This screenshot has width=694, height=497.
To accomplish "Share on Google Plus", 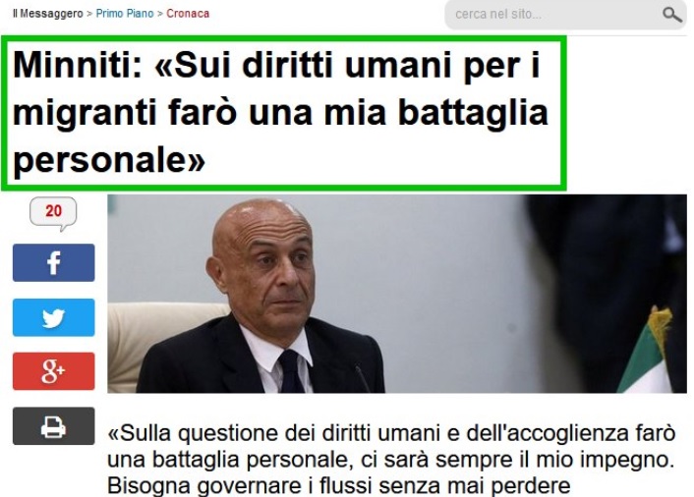I will [x=53, y=371].
